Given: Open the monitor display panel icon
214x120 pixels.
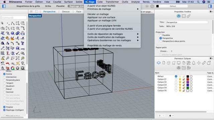Looking at the screenshot, I should click(179, 63).
